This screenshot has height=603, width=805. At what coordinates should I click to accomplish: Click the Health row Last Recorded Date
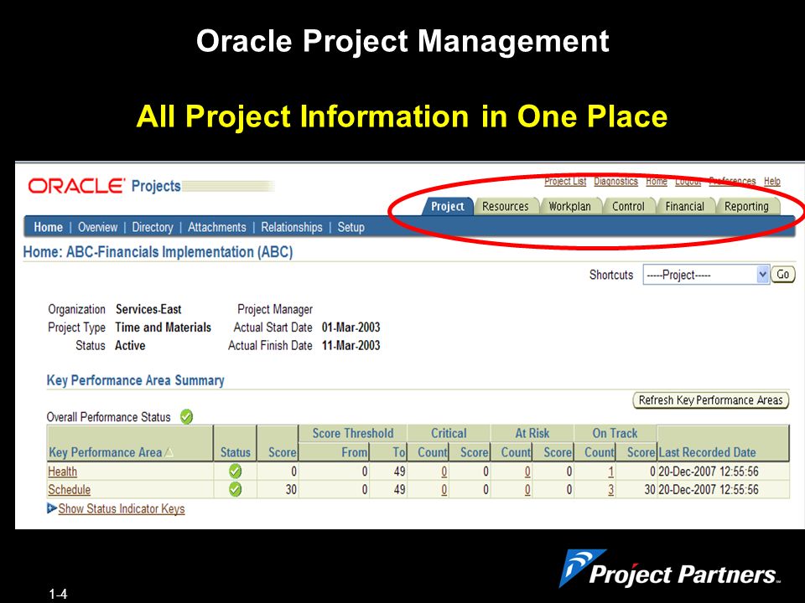click(x=709, y=472)
